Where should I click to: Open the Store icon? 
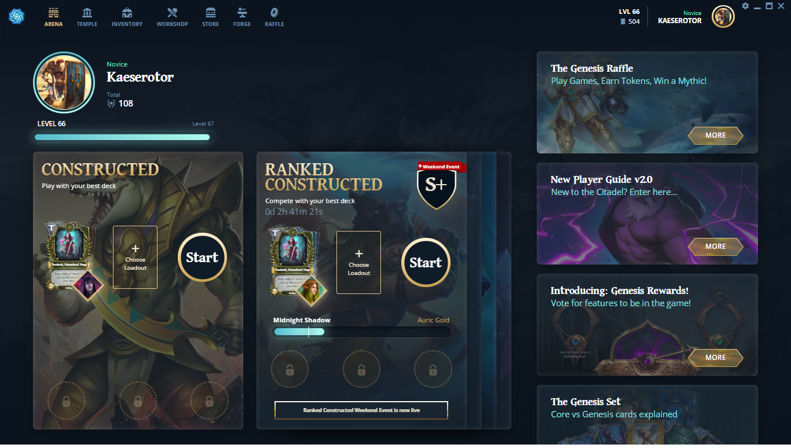point(210,13)
